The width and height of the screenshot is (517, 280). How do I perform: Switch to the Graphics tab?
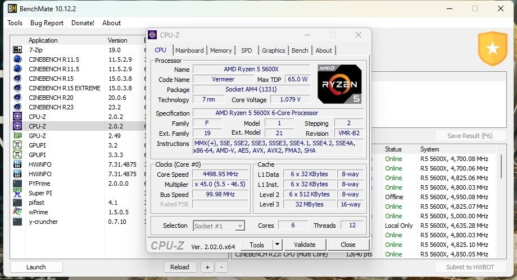273,51
